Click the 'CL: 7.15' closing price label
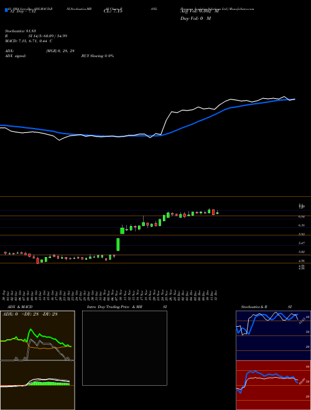This screenshot has height=410, width=311. point(113,11)
